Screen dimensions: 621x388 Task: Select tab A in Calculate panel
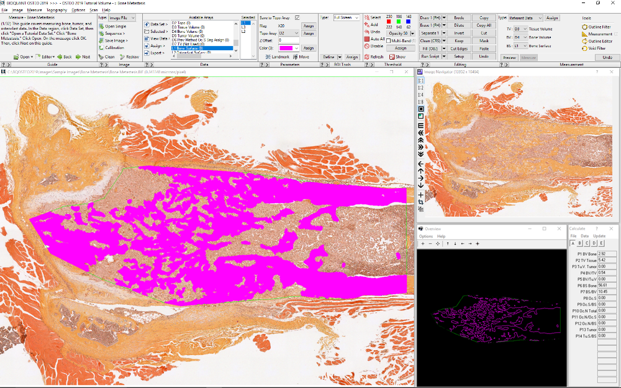[x=573, y=243]
